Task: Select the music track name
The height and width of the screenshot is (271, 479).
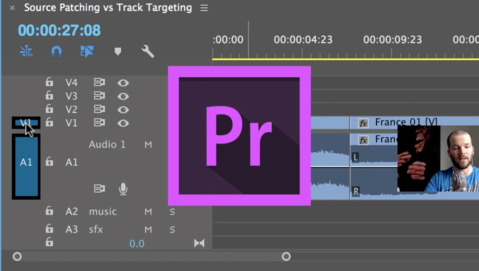Action: point(103,212)
